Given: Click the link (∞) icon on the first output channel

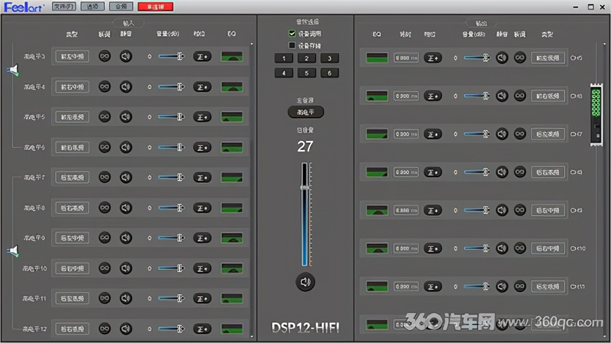Looking at the screenshot, I should click(x=520, y=58).
